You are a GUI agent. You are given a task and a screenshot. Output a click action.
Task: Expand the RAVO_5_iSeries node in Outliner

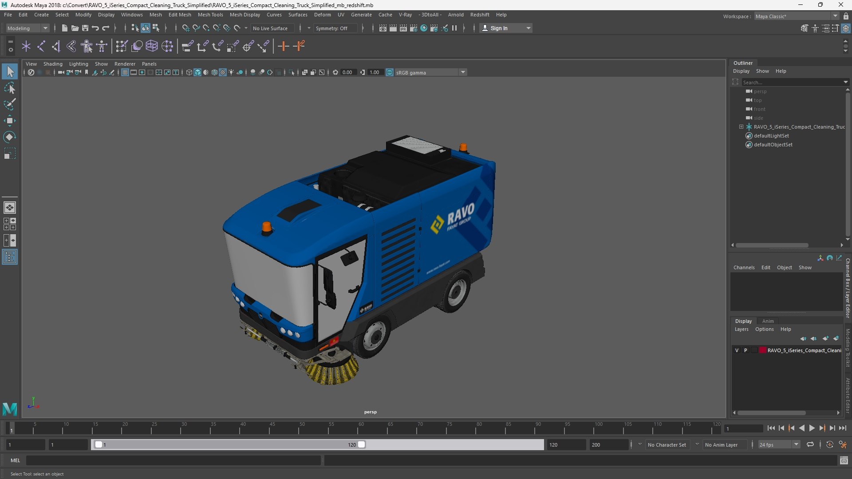pos(741,127)
